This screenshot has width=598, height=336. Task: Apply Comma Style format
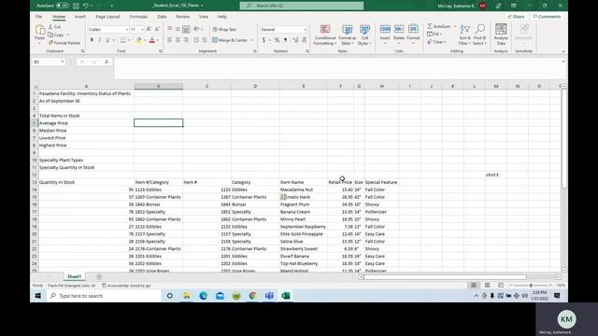point(285,40)
